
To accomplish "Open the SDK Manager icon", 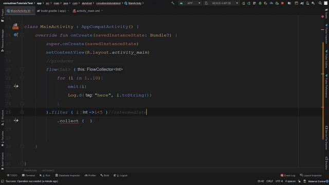I will (313, 3).
